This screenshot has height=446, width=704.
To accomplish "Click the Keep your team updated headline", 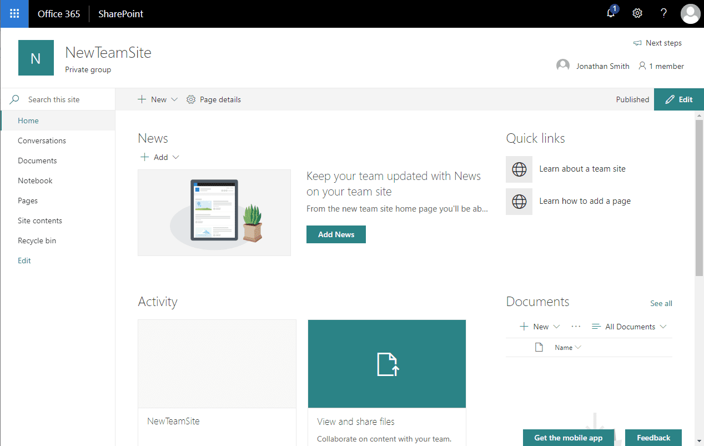I will coord(394,184).
